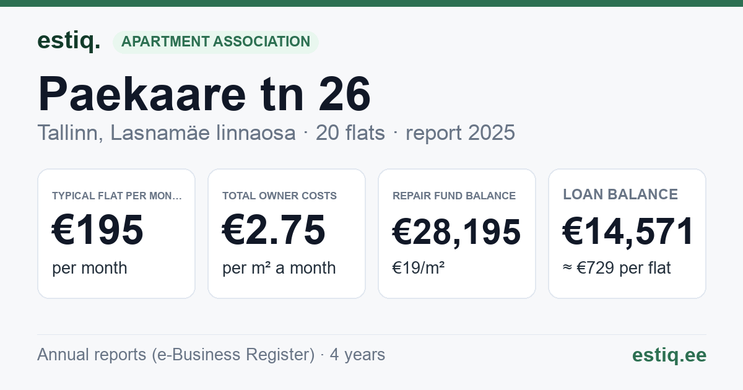This screenshot has height=390, width=743.
Task: Click the "per m² a month" caption
Action: pyautogui.click(x=279, y=268)
